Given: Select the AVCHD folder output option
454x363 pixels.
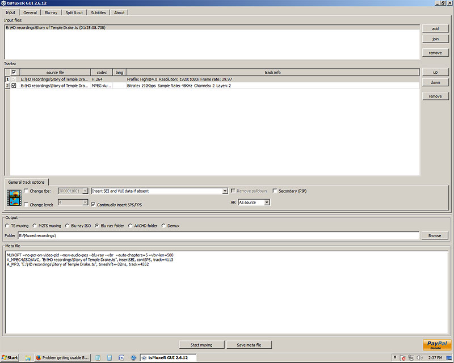Looking at the screenshot, I should (x=131, y=226).
